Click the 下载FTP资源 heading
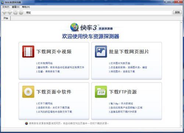 click(123, 92)
